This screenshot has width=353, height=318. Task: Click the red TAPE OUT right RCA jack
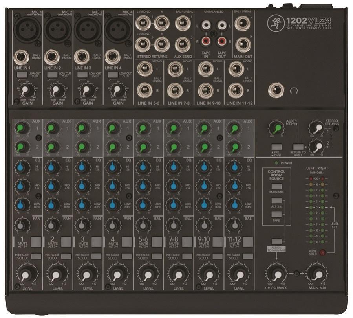[222, 41]
